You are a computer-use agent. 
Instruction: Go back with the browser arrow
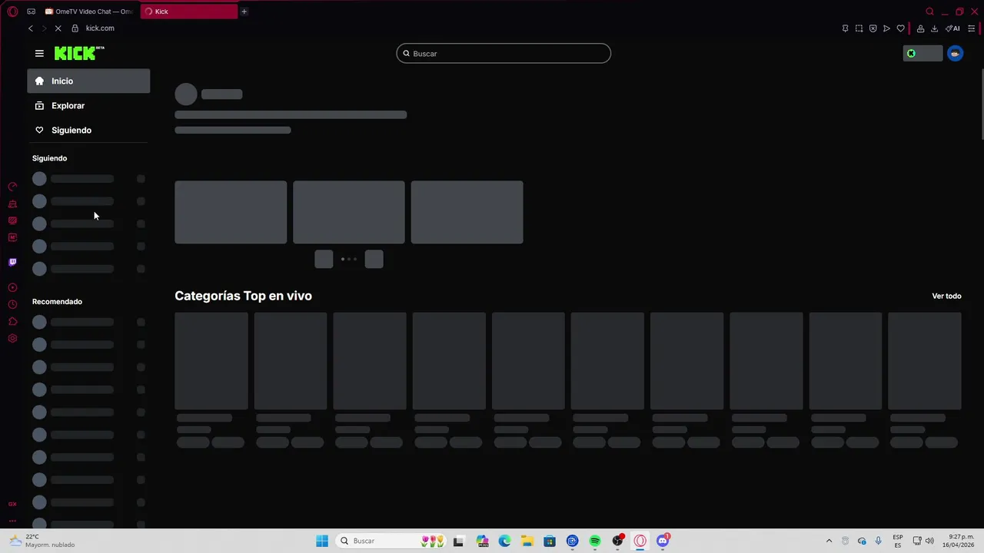coord(31,28)
